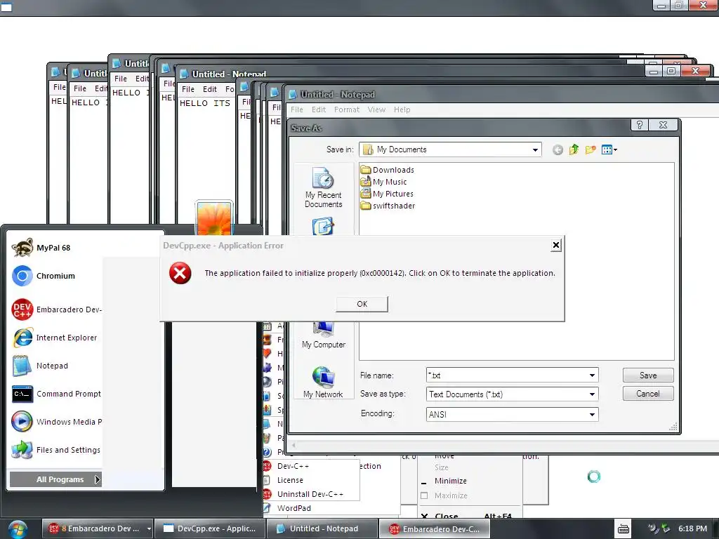The height and width of the screenshot is (539, 719).
Task: Switch to Embarcadero Dev-C taskbar button
Action: 434,528
